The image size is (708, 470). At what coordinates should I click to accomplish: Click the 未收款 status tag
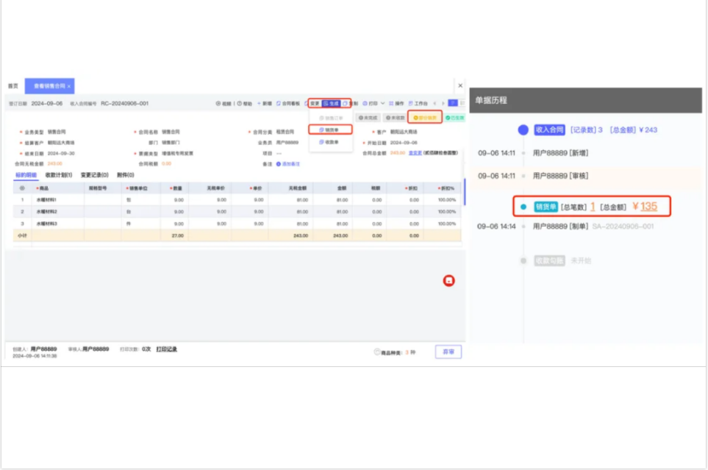click(x=395, y=118)
